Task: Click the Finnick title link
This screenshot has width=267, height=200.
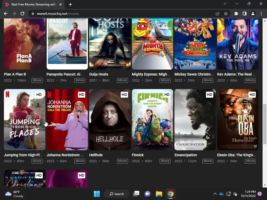Action: pyautogui.click(x=138, y=155)
